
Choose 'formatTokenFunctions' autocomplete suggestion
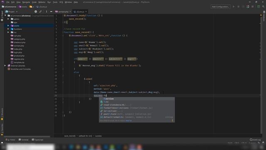(137, 108)
